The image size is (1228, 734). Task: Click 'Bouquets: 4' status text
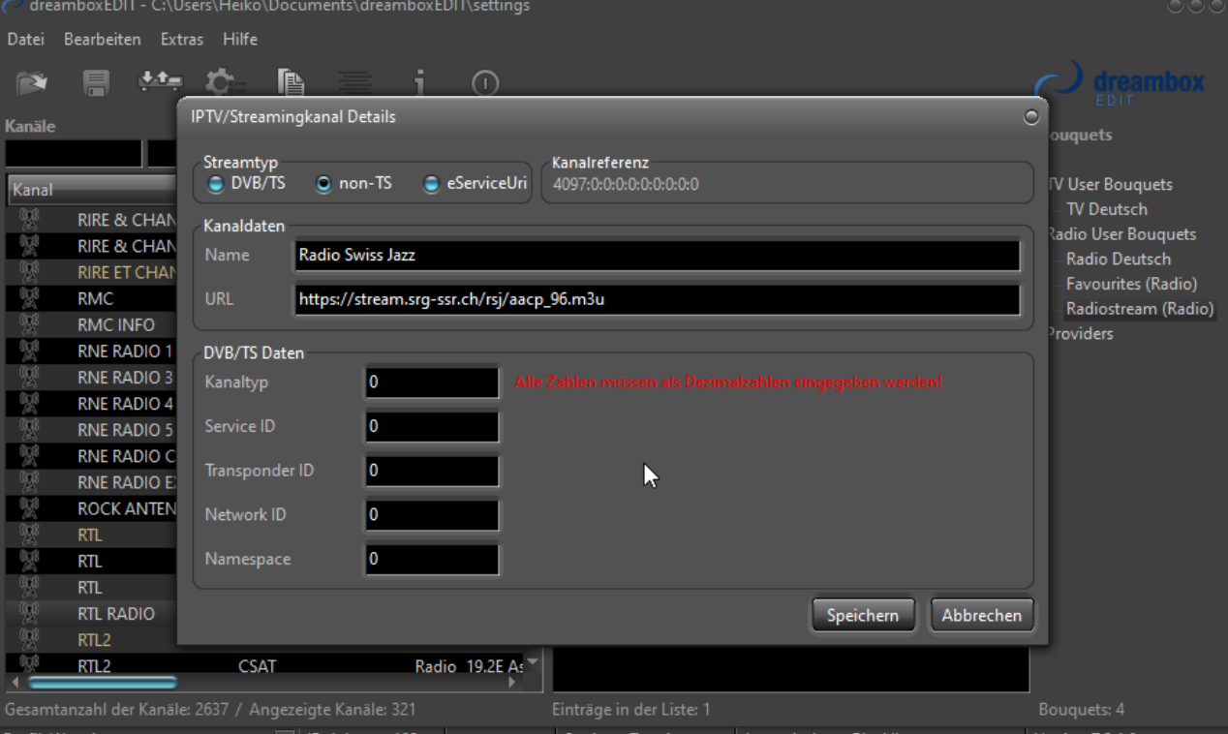coord(1081,710)
